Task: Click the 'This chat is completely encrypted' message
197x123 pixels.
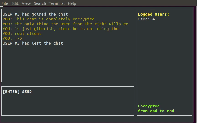Action: tap(49, 19)
